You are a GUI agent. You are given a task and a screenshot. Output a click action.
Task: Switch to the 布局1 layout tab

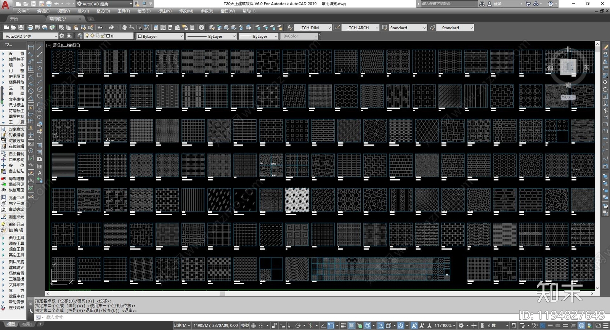[x=27, y=324]
